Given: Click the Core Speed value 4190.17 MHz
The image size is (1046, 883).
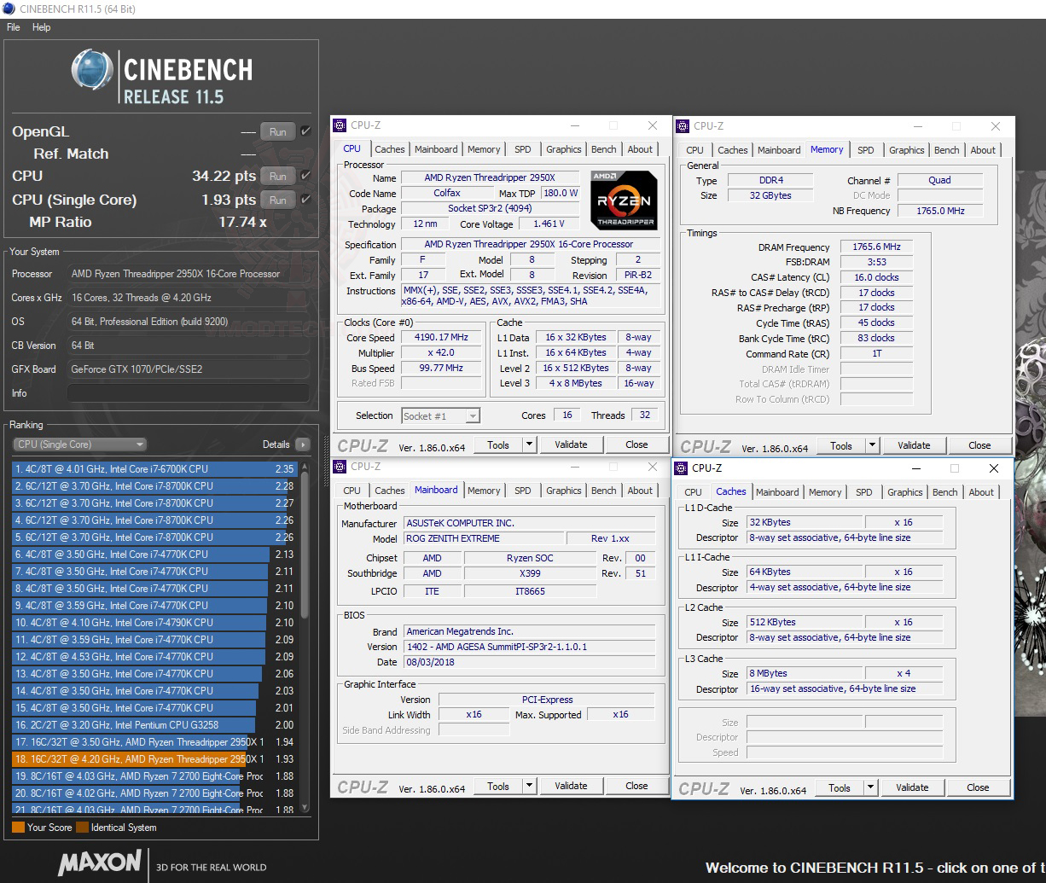Looking at the screenshot, I should pos(441,338).
